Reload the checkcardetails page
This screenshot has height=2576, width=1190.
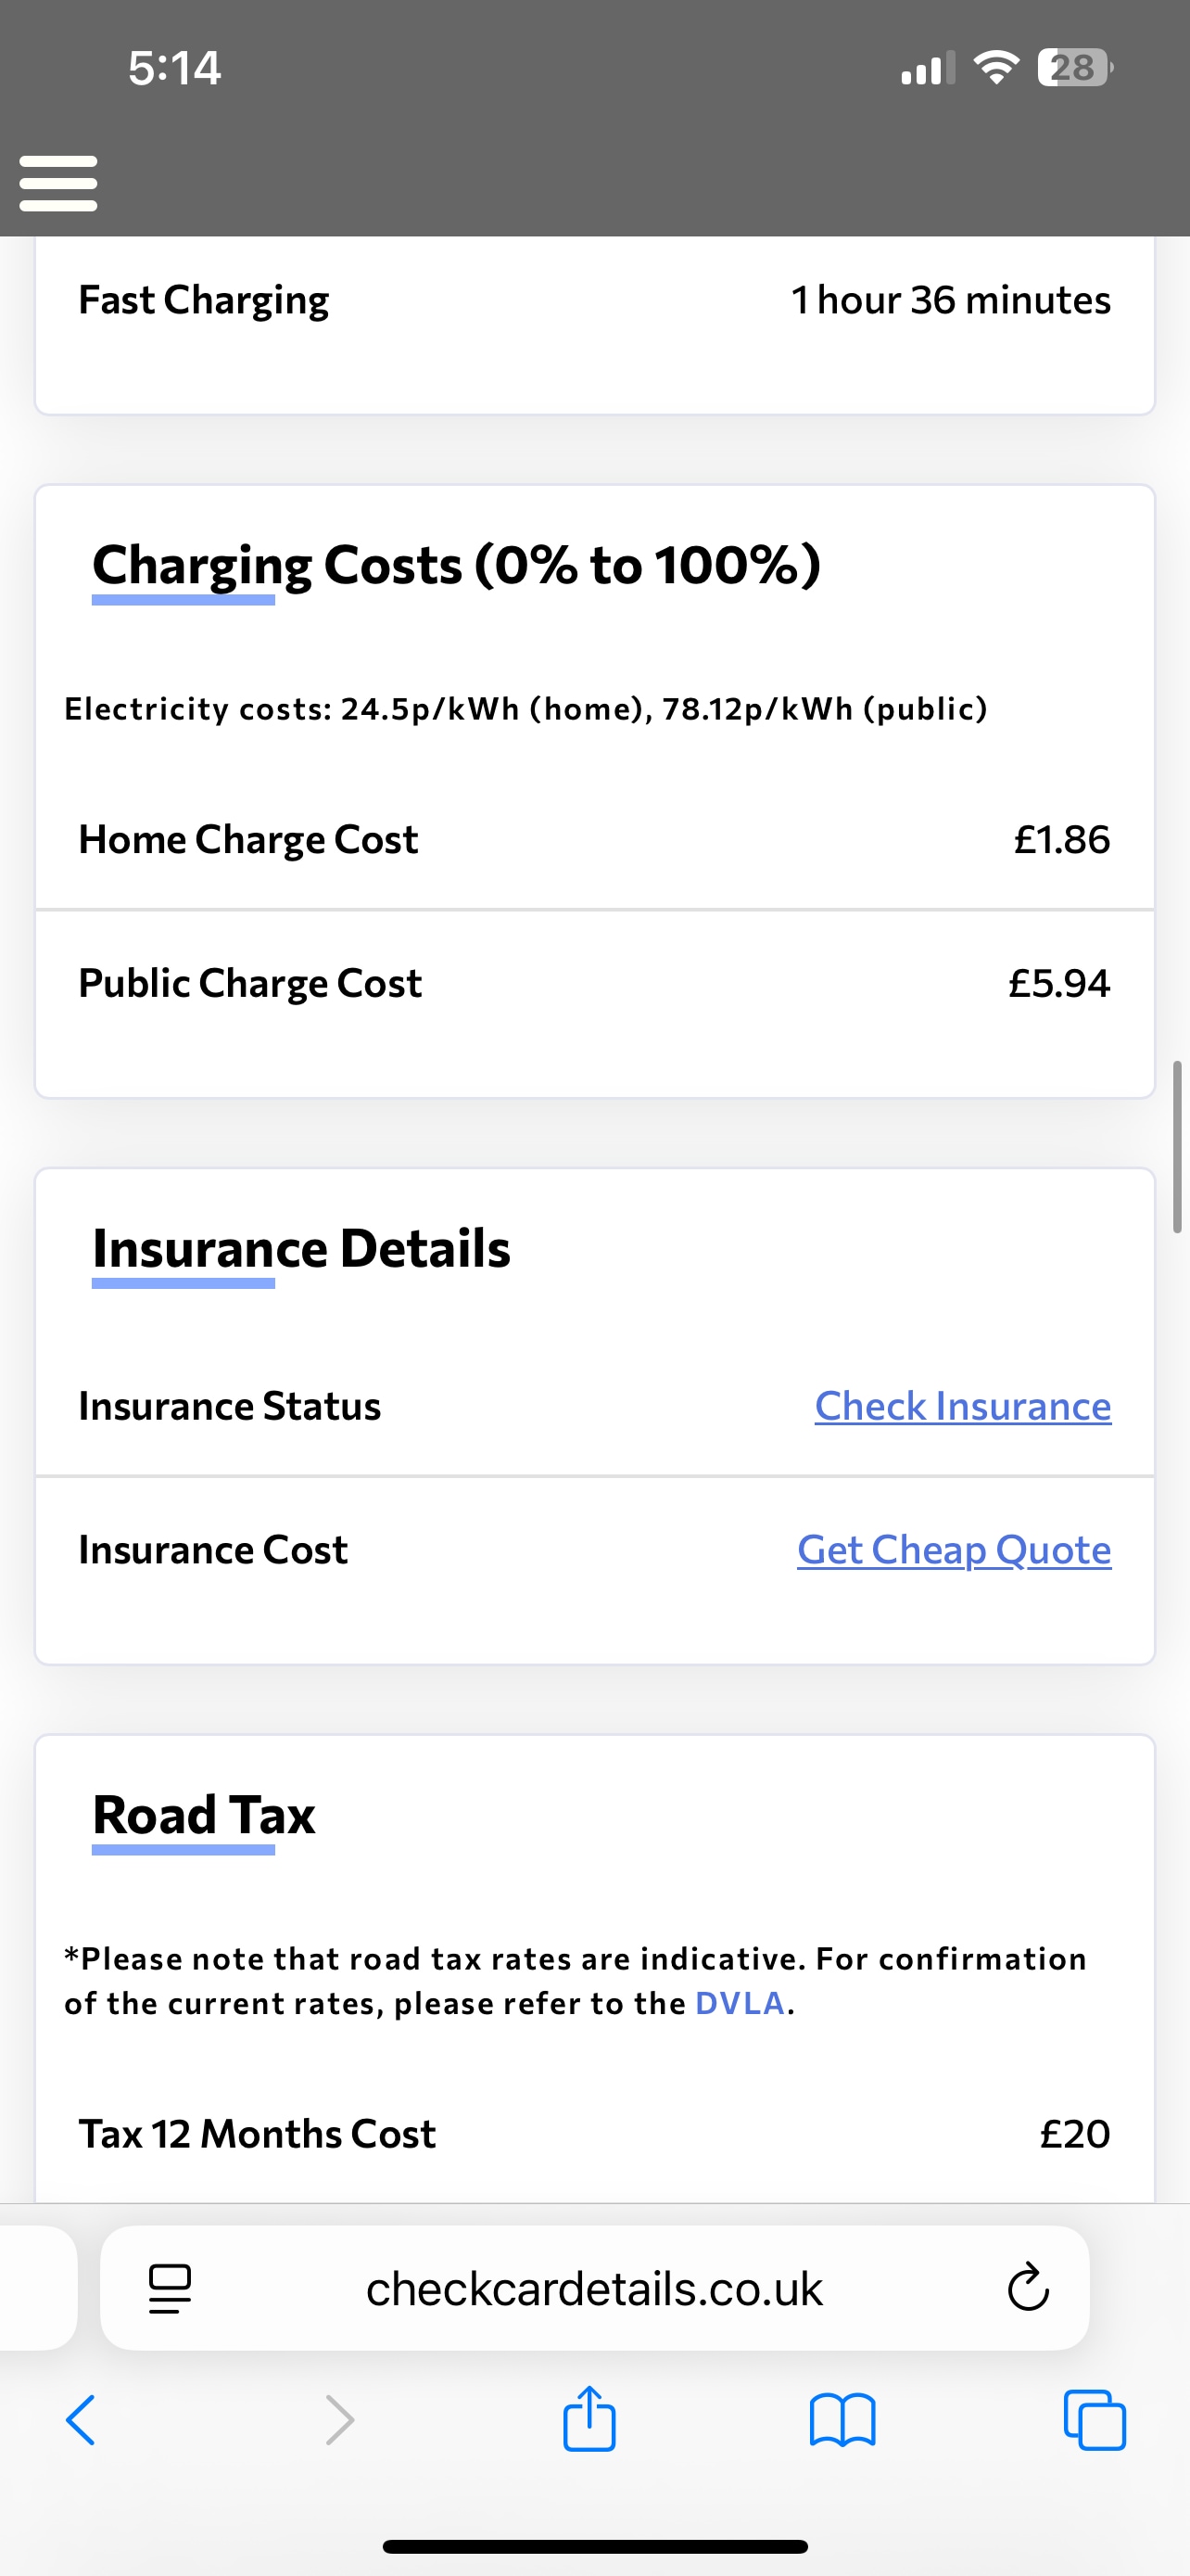1027,2288
